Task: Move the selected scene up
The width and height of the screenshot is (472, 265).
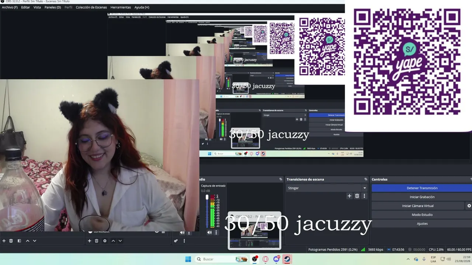Action: click(x=27, y=241)
